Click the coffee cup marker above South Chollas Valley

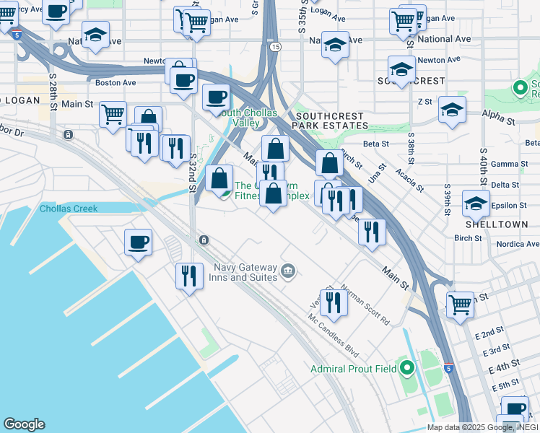[x=217, y=100]
